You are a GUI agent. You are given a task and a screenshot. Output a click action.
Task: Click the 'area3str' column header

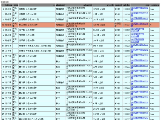tap(103, 5)
